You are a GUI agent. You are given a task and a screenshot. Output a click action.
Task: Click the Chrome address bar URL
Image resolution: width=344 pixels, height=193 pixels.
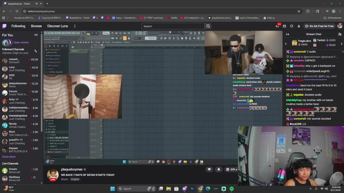[x=41, y=11]
